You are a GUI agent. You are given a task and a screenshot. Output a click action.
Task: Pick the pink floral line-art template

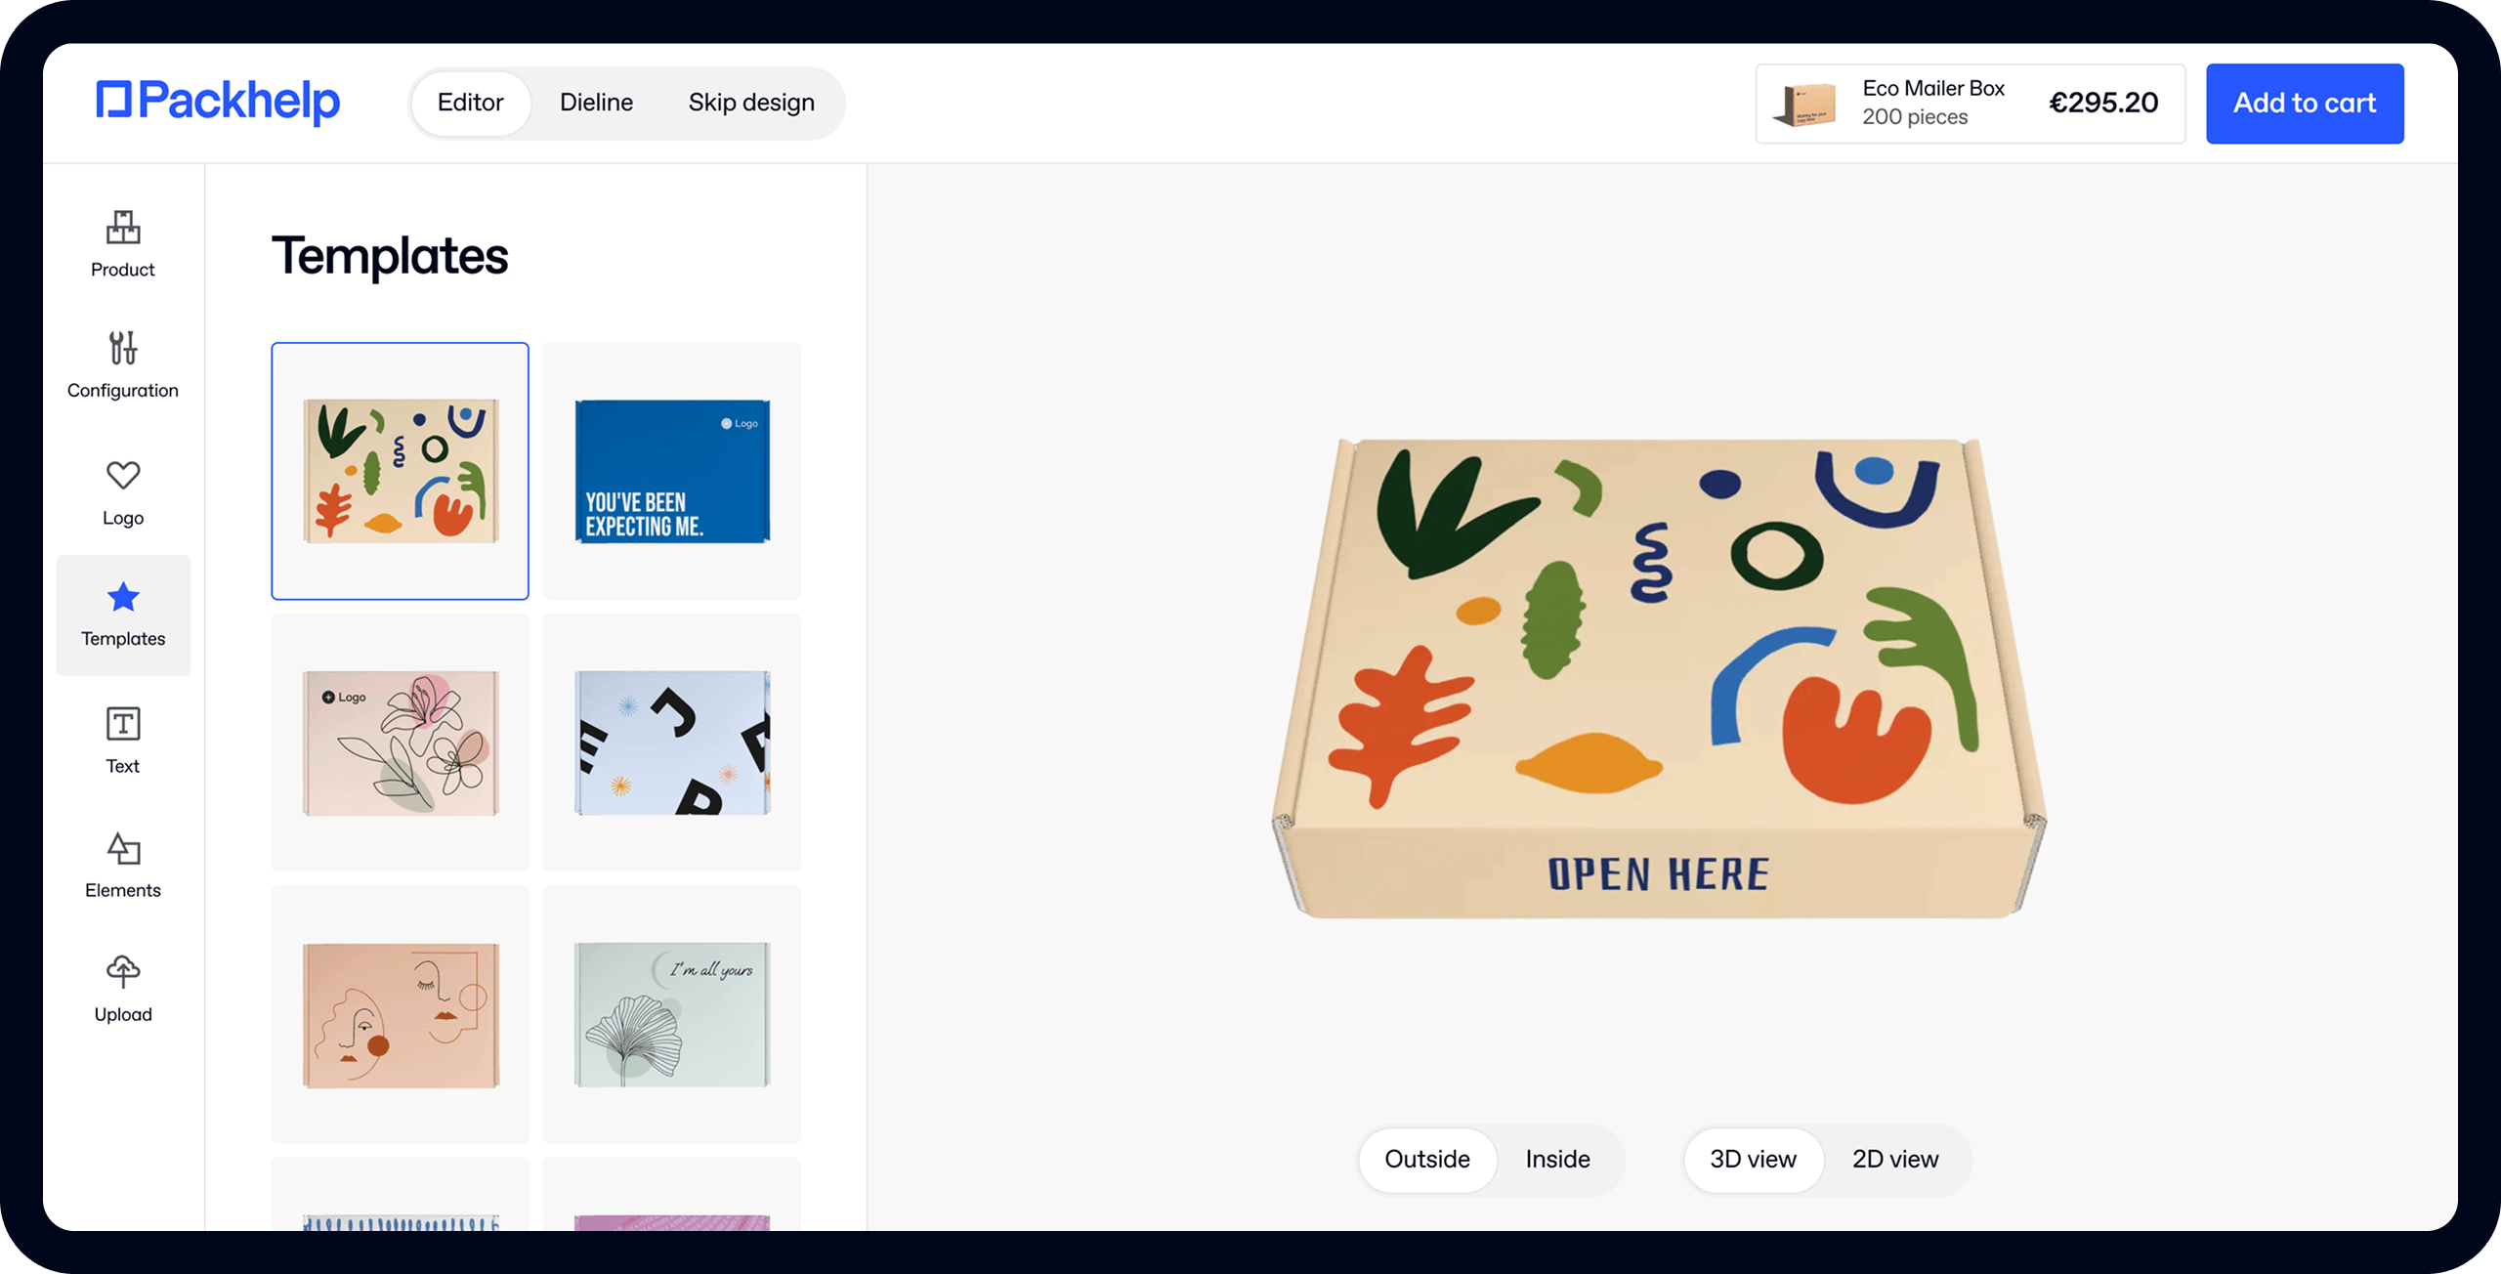coord(401,743)
